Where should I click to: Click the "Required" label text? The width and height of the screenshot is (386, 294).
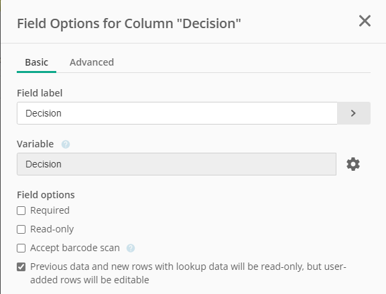point(50,210)
